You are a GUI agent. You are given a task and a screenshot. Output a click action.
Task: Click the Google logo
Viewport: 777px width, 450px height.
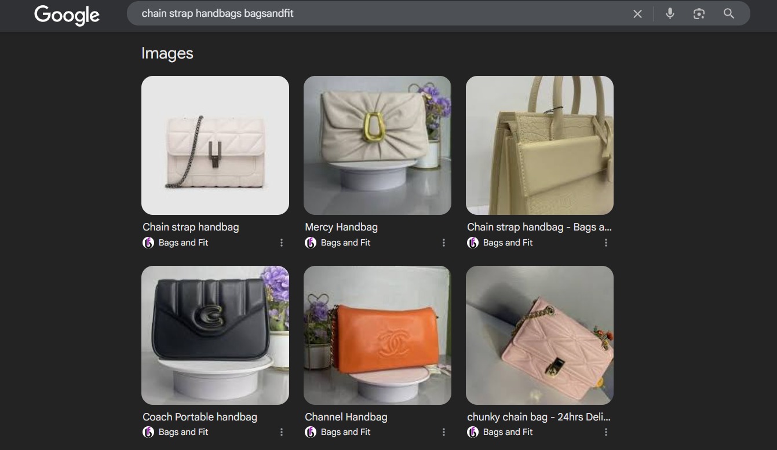pos(67,15)
